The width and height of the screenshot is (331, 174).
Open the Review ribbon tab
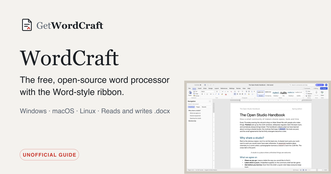[238, 88]
